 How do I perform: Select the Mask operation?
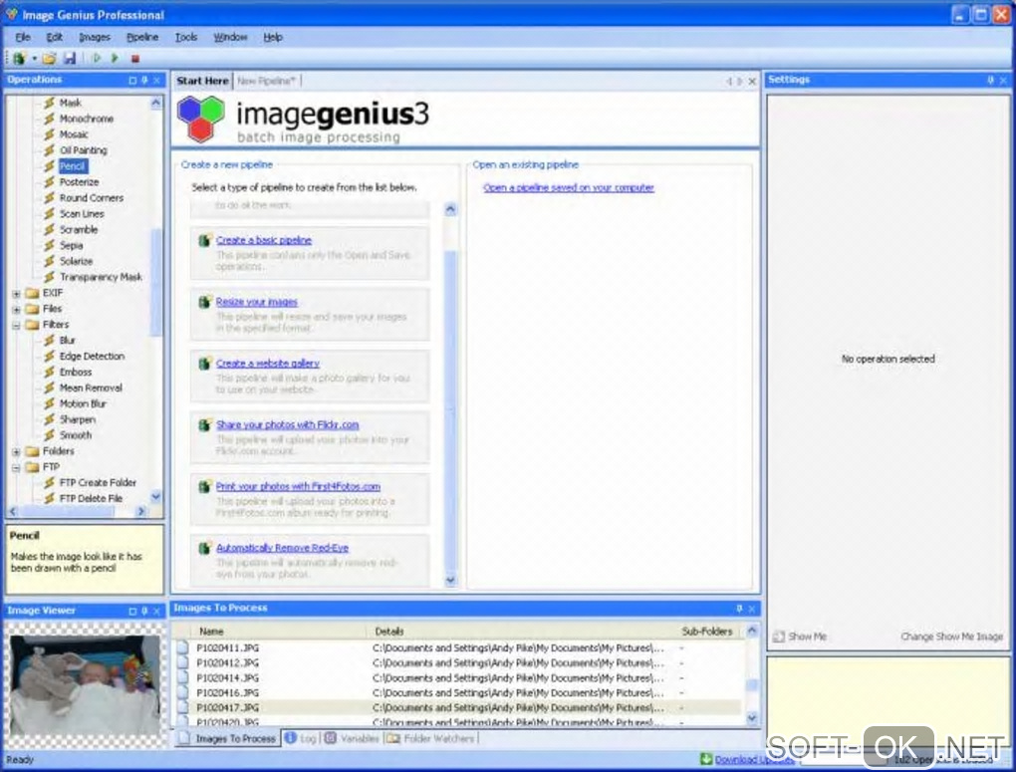[70, 103]
